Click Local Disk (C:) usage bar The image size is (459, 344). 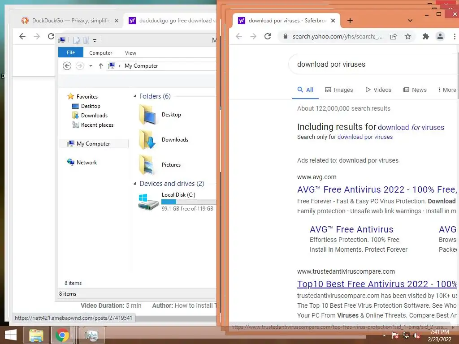[189, 202]
